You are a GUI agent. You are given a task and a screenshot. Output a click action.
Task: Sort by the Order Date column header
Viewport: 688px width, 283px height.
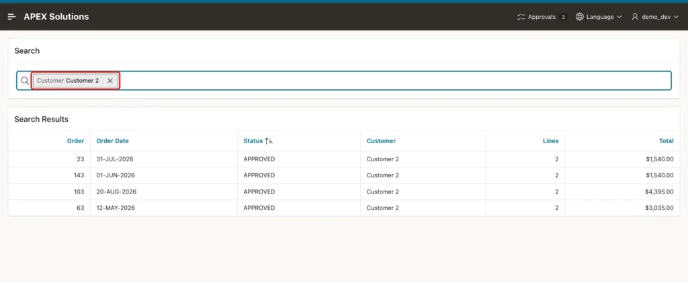tap(113, 141)
